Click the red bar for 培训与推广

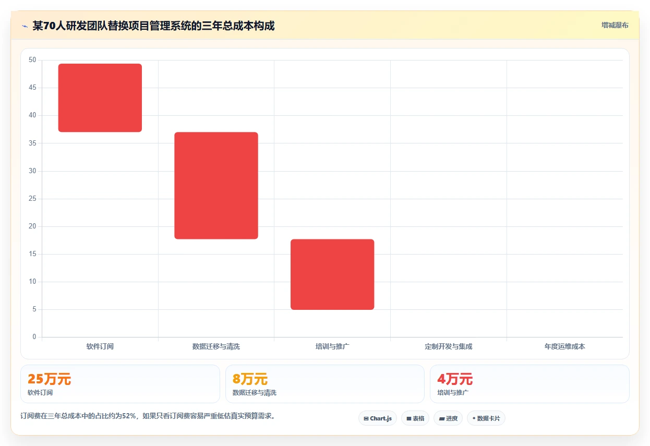point(332,274)
